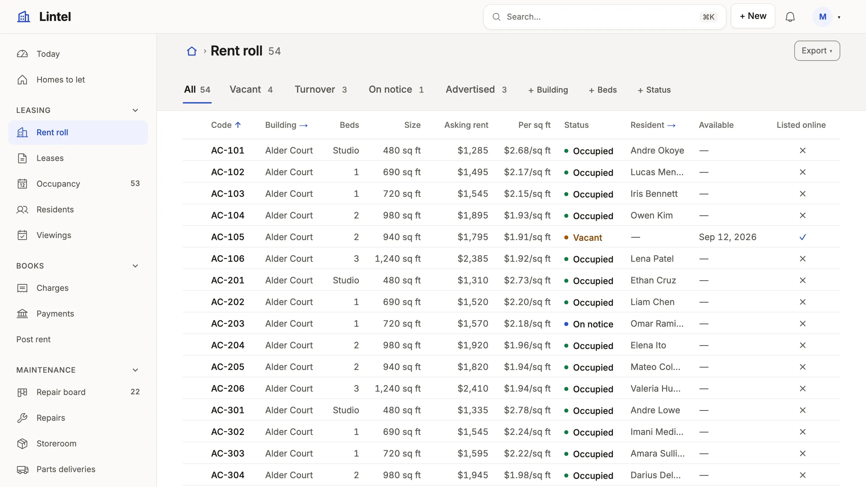The image size is (866, 487).
Task: Click the Search input field
Action: click(605, 17)
